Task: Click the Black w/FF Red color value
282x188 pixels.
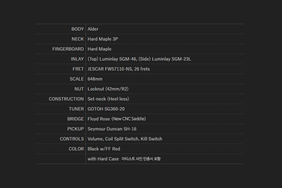Action: pyautogui.click(x=104, y=149)
